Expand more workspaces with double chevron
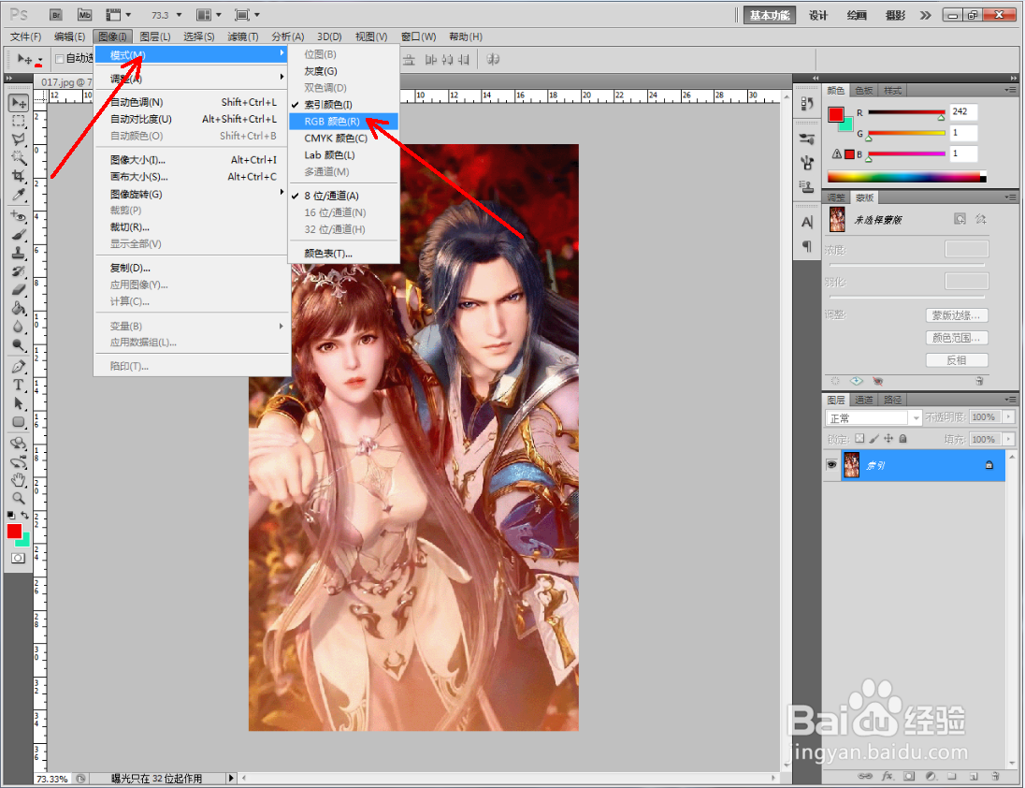Image resolution: width=1025 pixels, height=788 pixels. pos(926,15)
